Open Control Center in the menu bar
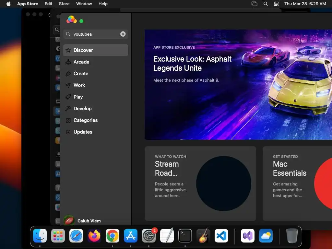This screenshot has width=332, height=249. 276,4
